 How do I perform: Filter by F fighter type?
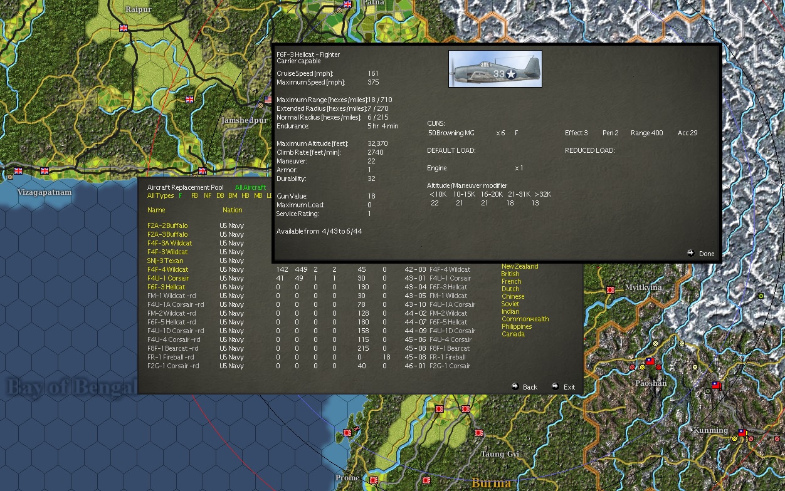click(181, 196)
